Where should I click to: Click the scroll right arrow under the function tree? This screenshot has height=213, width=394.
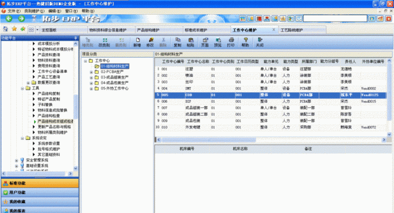click(70, 174)
